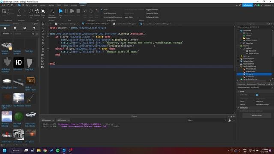This screenshot has height=154, width=274.
Task: Open the Toolbox Creations lightbulb icon
Action: click(34, 28)
